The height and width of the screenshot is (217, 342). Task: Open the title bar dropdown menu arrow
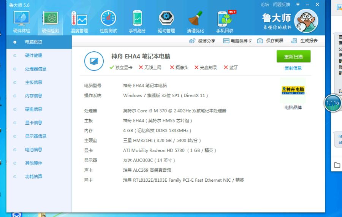click(x=298, y=4)
